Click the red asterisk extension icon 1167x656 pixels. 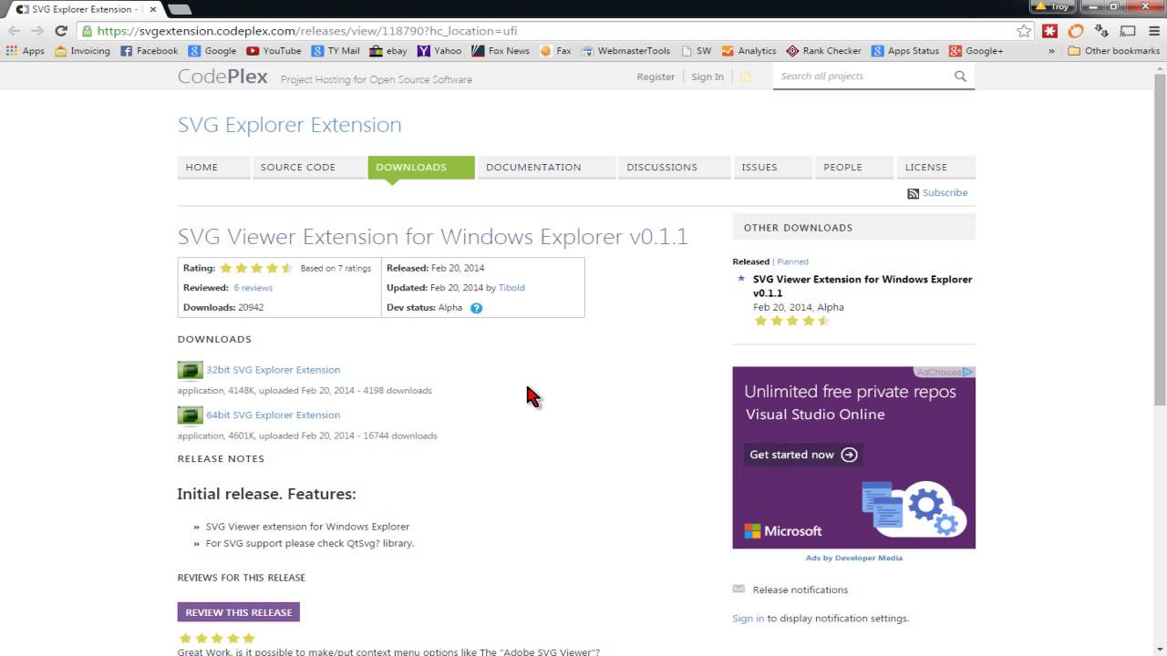(1050, 30)
